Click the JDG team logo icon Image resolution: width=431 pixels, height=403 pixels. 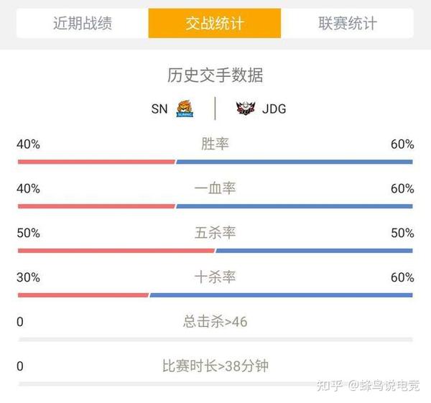click(x=246, y=108)
